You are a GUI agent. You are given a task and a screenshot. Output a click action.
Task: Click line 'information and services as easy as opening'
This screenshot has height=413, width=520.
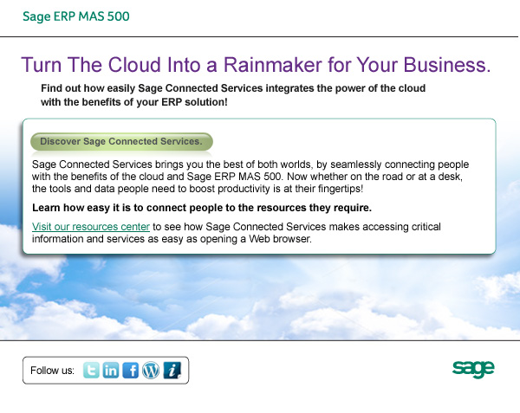[x=172, y=239]
